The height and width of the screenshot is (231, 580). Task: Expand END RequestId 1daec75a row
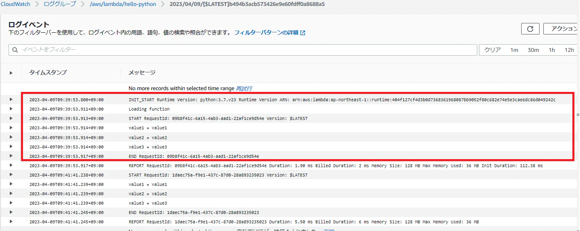(11, 212)
